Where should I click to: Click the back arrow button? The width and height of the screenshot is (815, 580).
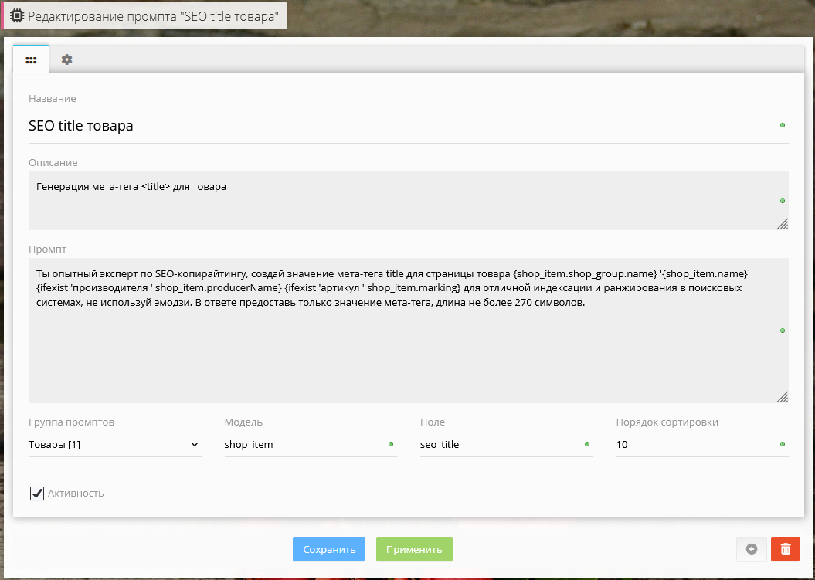(752, 549)
